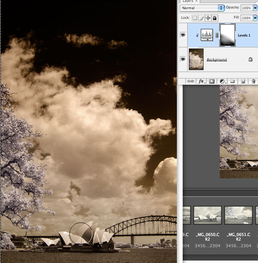Select the _MG_0650.CR2 thumbnail
The width and height of the screenshot is (258, 263).
click(208, 215)
